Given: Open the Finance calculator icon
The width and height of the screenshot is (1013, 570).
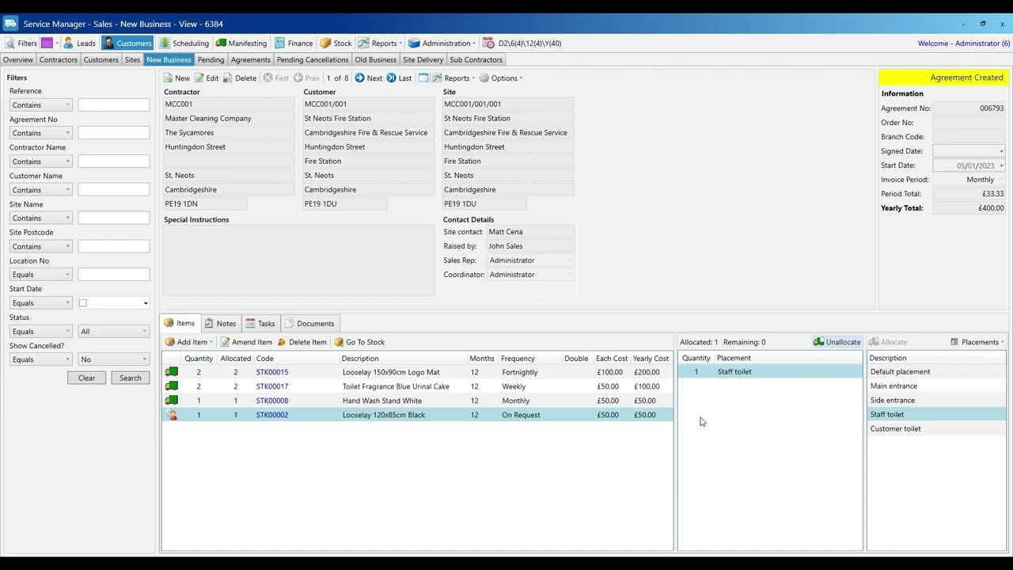Looking at the screenshot, I should point(280,44).
